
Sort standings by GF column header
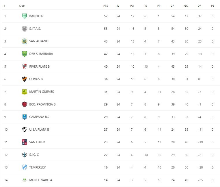click(172, 5)
